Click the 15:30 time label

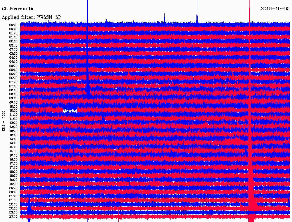pyautogui.click(x=13, y=151)
